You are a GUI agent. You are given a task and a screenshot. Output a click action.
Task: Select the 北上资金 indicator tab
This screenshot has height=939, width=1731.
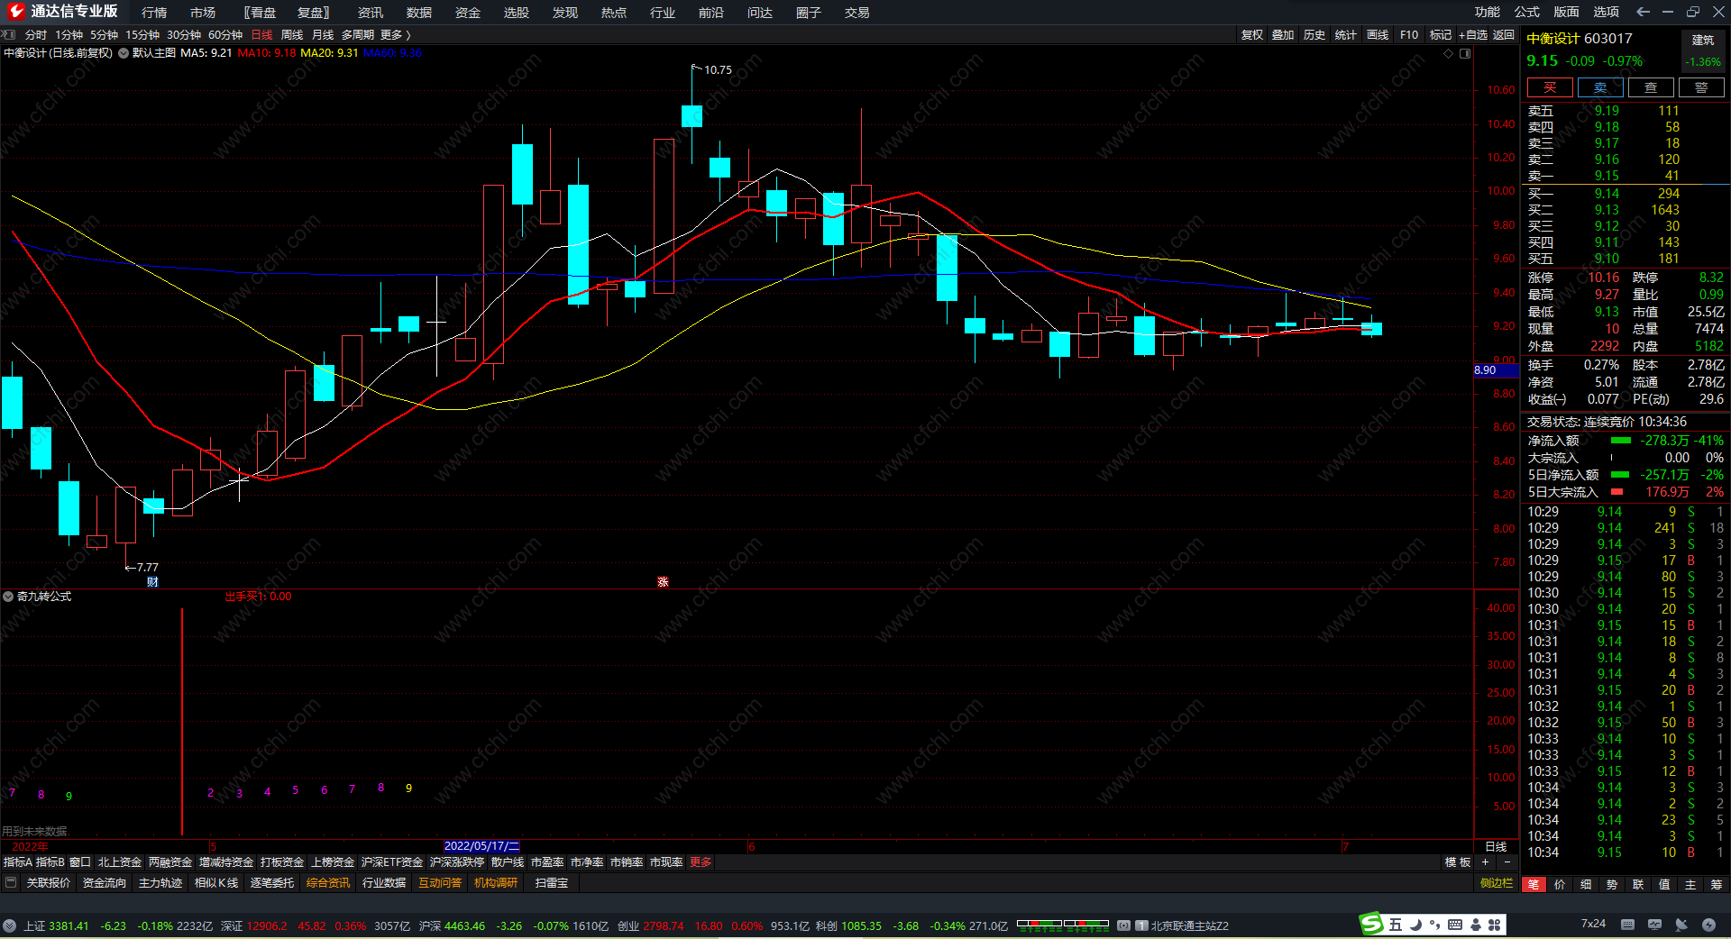pyautogui.click(x=120, y=862)
